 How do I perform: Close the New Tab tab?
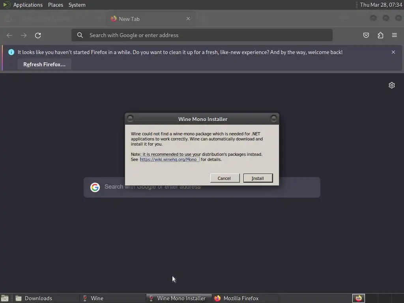pyautogui.click(x=188, y=19)
